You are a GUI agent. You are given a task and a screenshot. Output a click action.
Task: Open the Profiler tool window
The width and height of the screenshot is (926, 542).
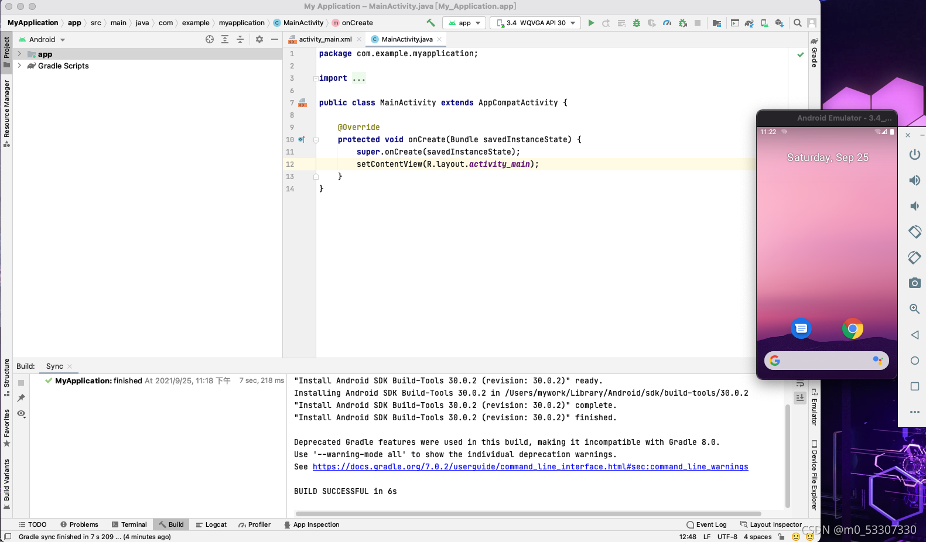[255, 524]
